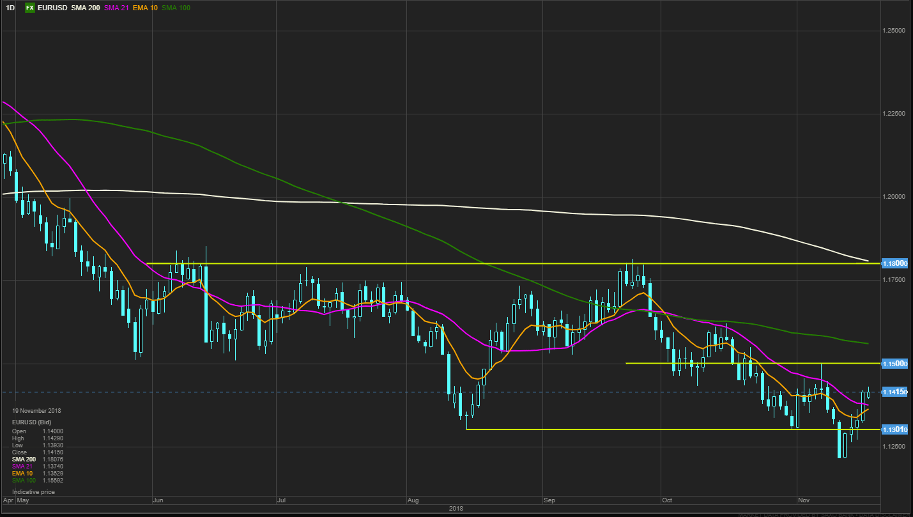The image size is (913, 517).
Task: Click the 1.14150 current price tag
Action: 894,392
